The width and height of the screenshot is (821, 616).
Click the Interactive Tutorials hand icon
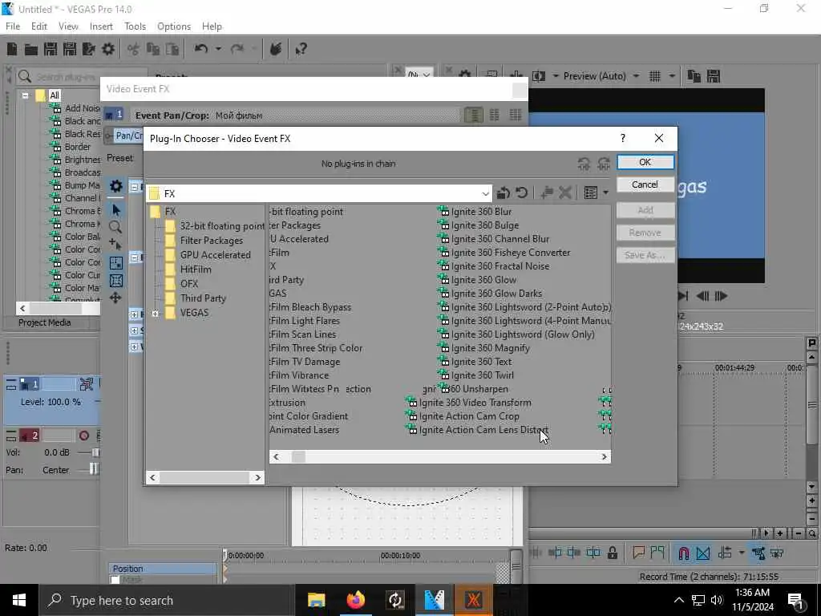276,49
